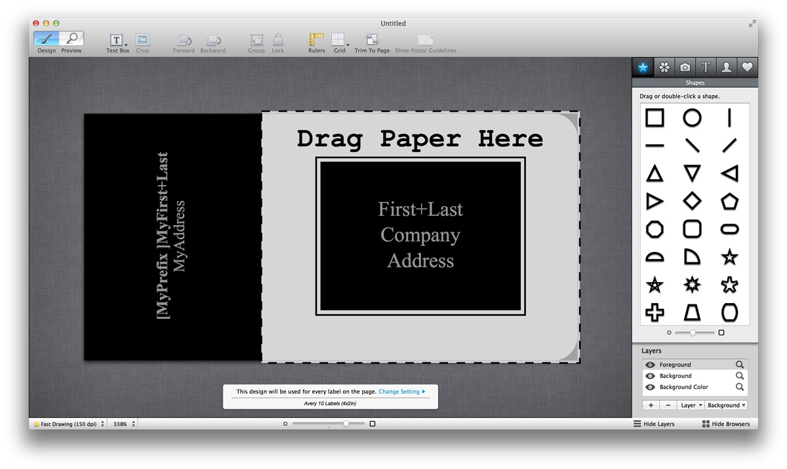Select the diagonal backslash line shape
787x469 pixels.
pos(692,146)
